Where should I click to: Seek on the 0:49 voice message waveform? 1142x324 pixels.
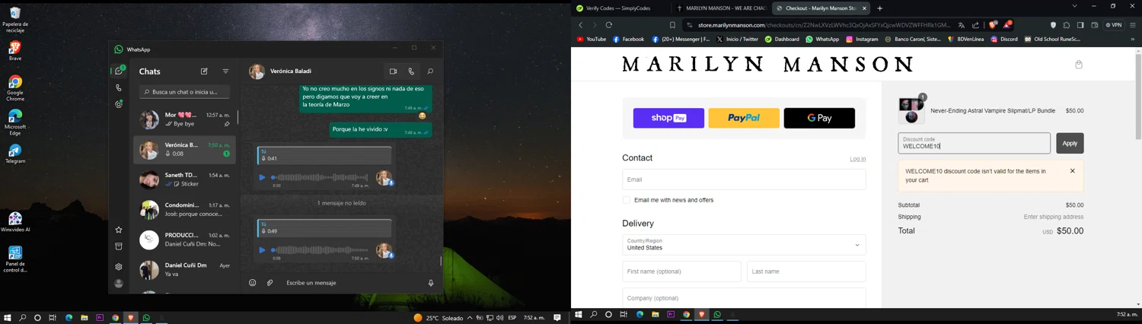320,250
